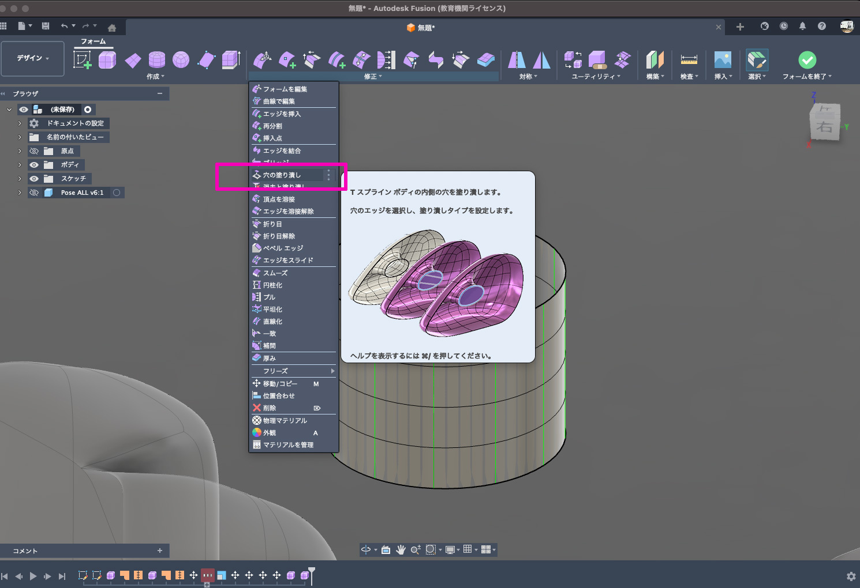
Task: Click the green Finish Form checkmark
Action: [x=807, y=60]
